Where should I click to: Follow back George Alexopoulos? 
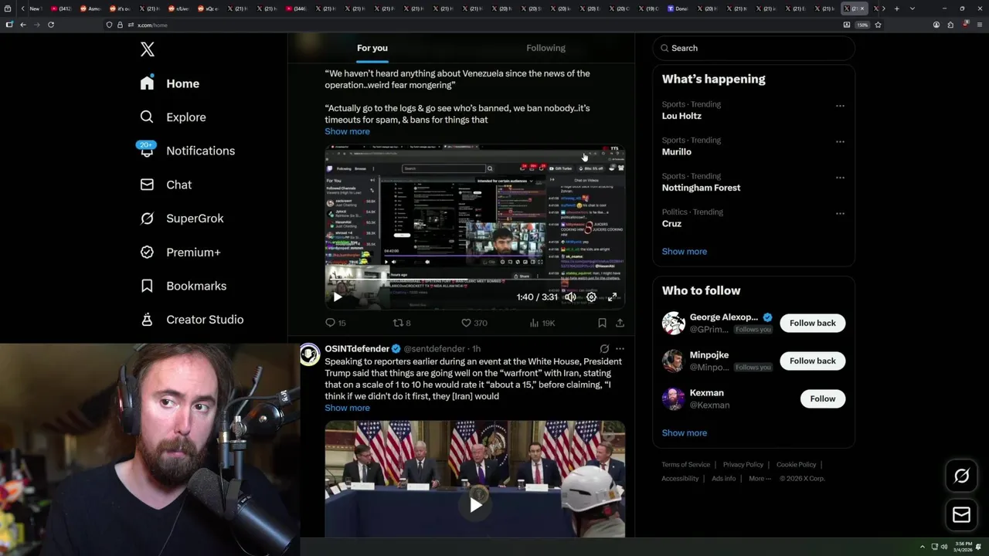point(812,323)
